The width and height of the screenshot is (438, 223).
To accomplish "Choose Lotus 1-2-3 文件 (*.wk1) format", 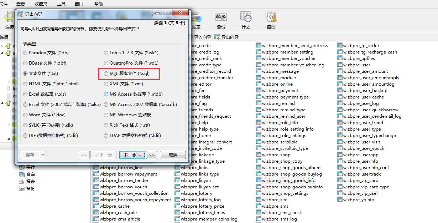I will pyautogui.click(x=131, y=53).
